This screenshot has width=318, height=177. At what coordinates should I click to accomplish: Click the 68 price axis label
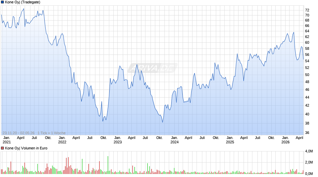[x=307, y=21]
